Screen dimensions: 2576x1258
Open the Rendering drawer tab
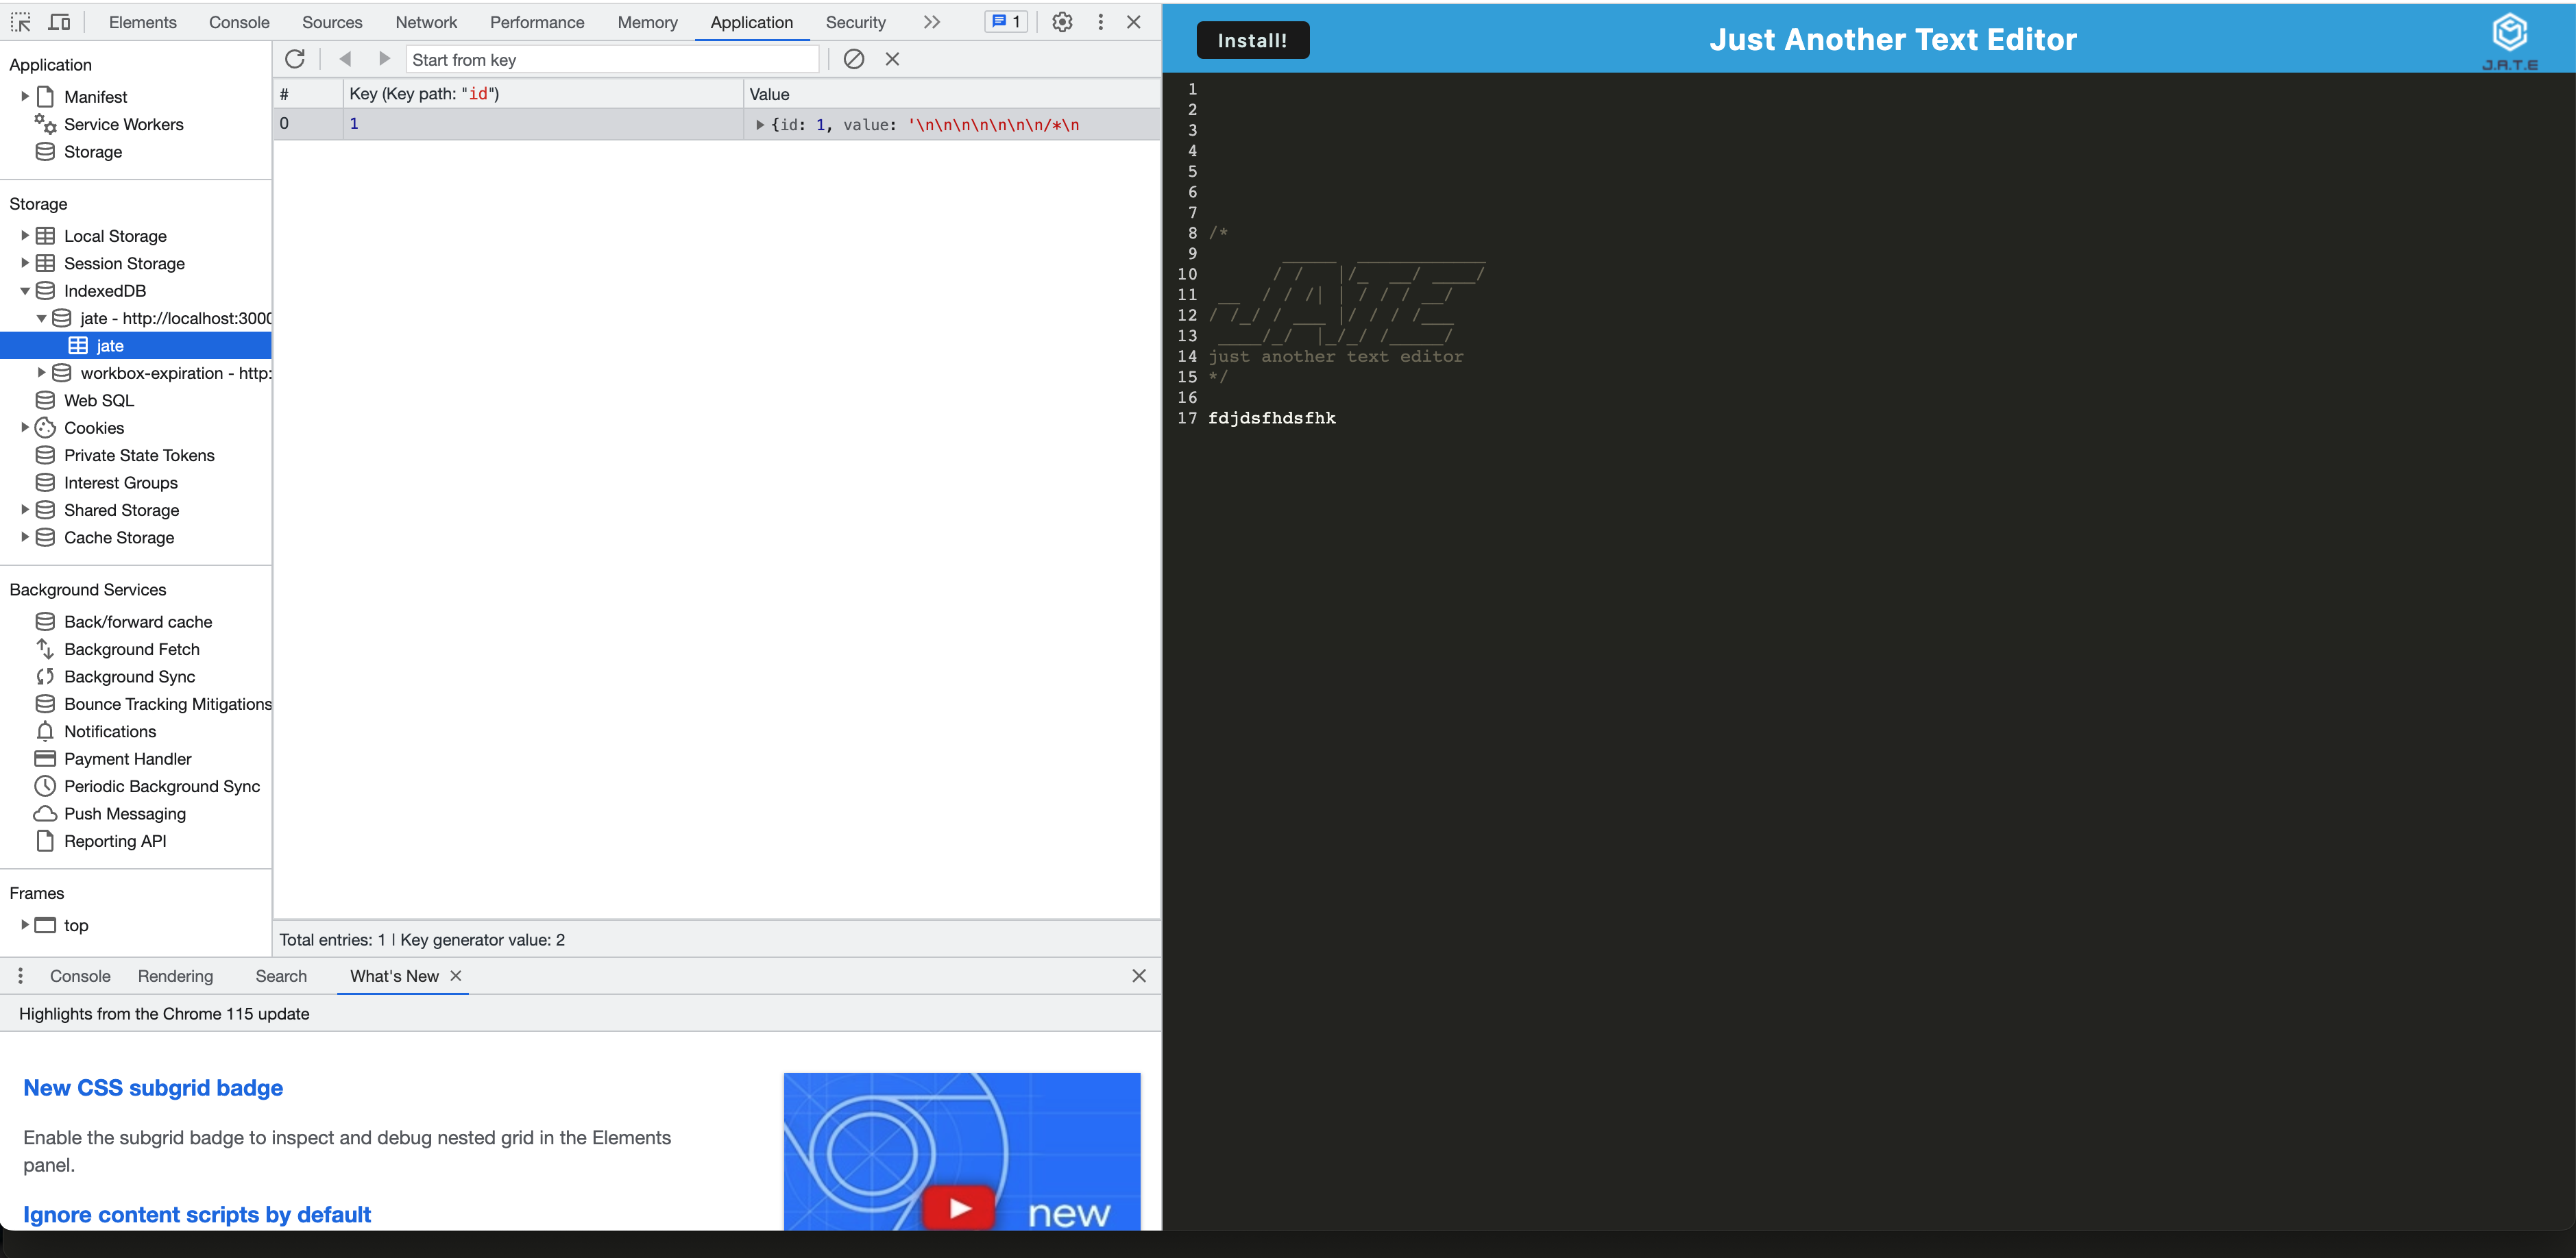coord(175,976)
